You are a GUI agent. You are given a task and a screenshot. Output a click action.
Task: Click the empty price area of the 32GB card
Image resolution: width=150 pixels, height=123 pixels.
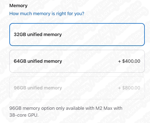(129, 34)
